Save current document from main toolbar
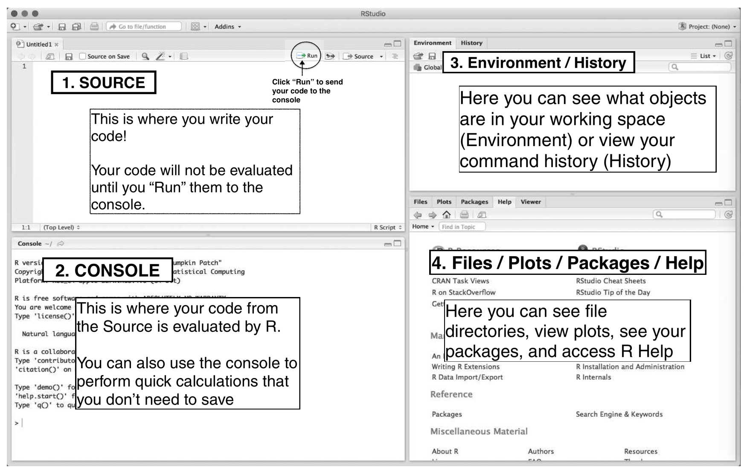 (x=62, y=26)
